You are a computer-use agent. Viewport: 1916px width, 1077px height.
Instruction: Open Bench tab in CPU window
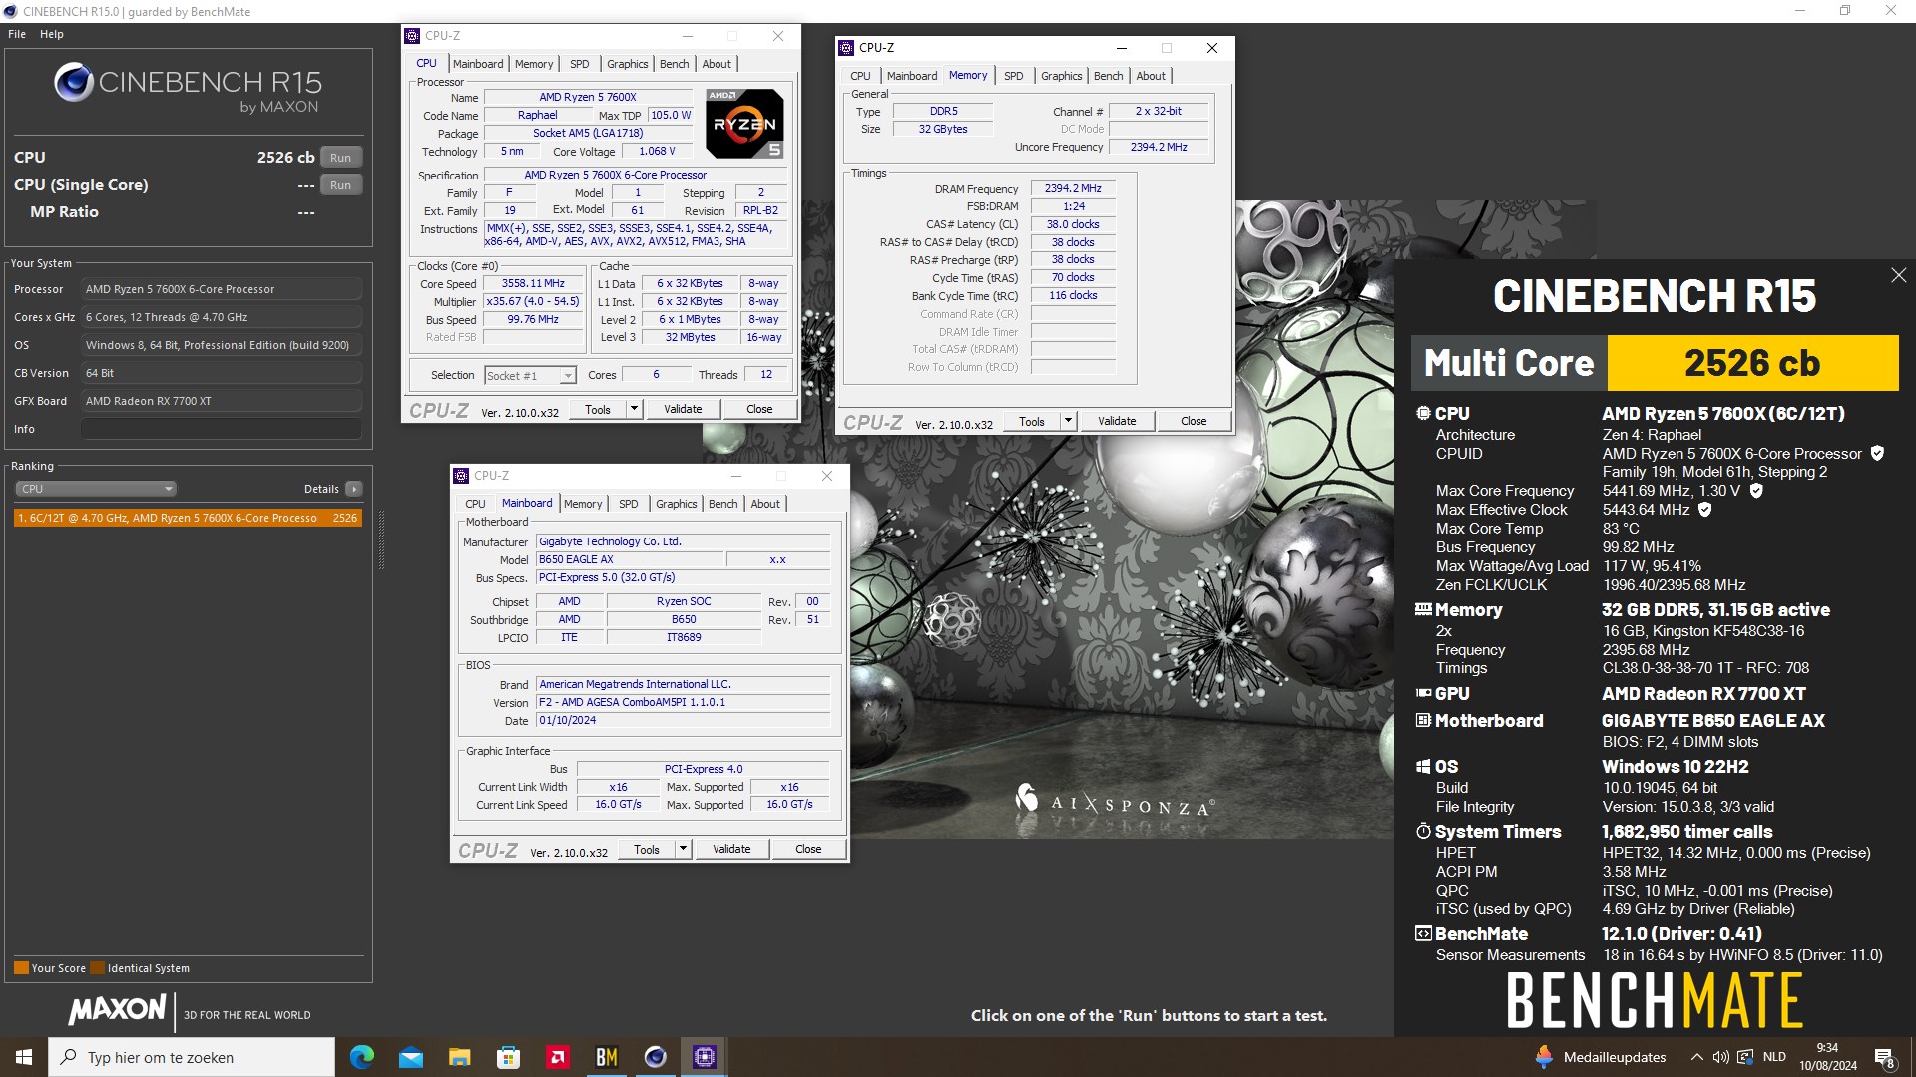pos(674,64)
